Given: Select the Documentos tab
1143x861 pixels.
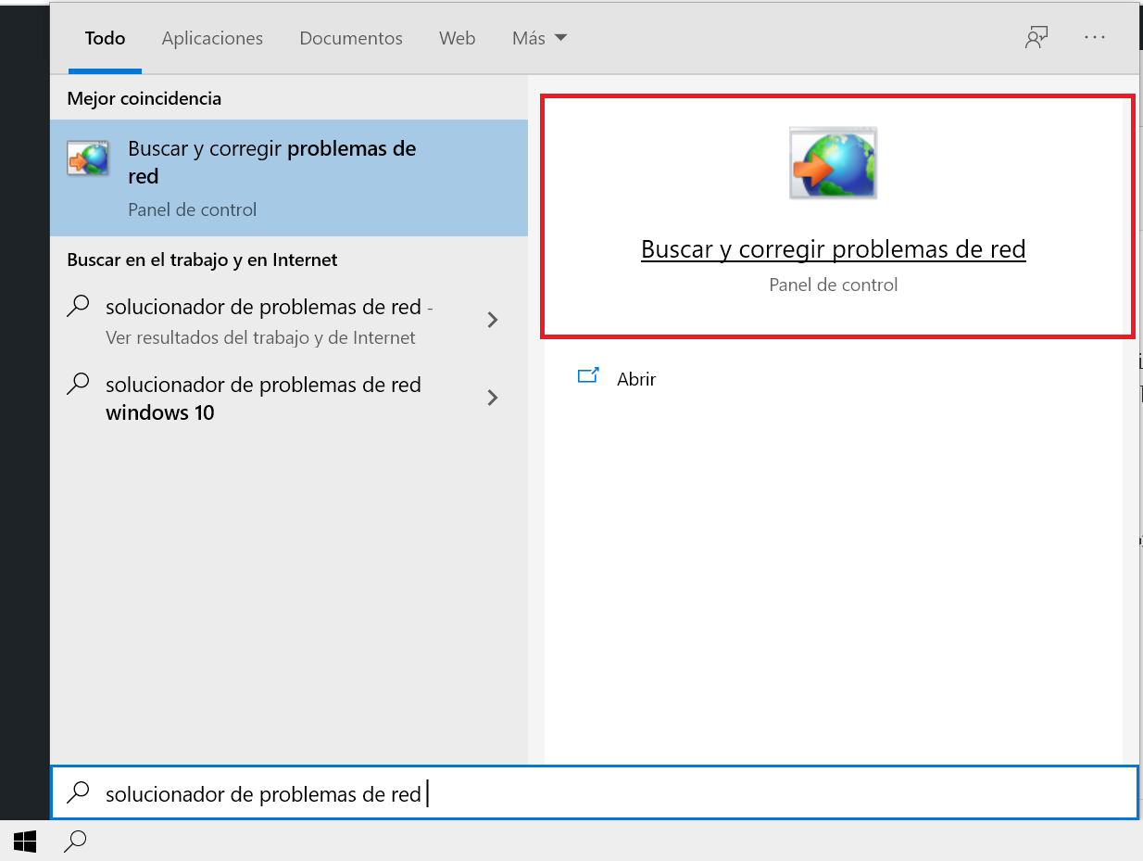Looking at the screenshot, I should (351, 39).
